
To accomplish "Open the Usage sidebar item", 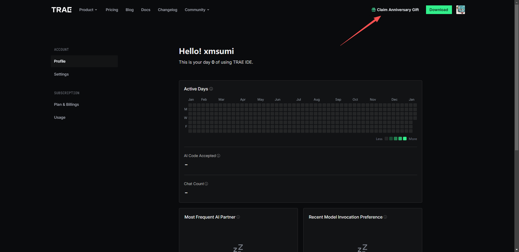I will tap(60, 117).
